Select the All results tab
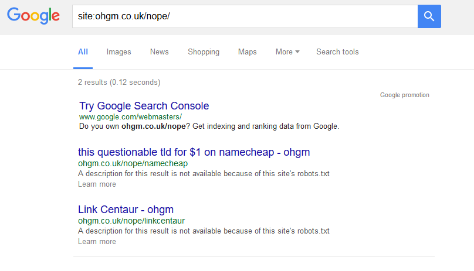474x271 pixels. (83, 52)
